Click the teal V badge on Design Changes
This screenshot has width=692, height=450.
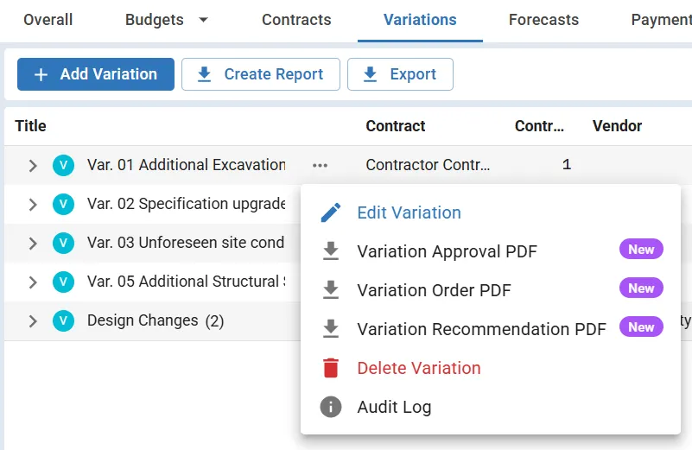63,320
